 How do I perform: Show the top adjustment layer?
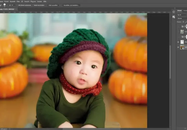[x=178, y=26]
